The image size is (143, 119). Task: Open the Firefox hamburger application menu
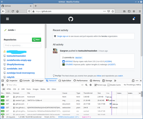point(140,11)
